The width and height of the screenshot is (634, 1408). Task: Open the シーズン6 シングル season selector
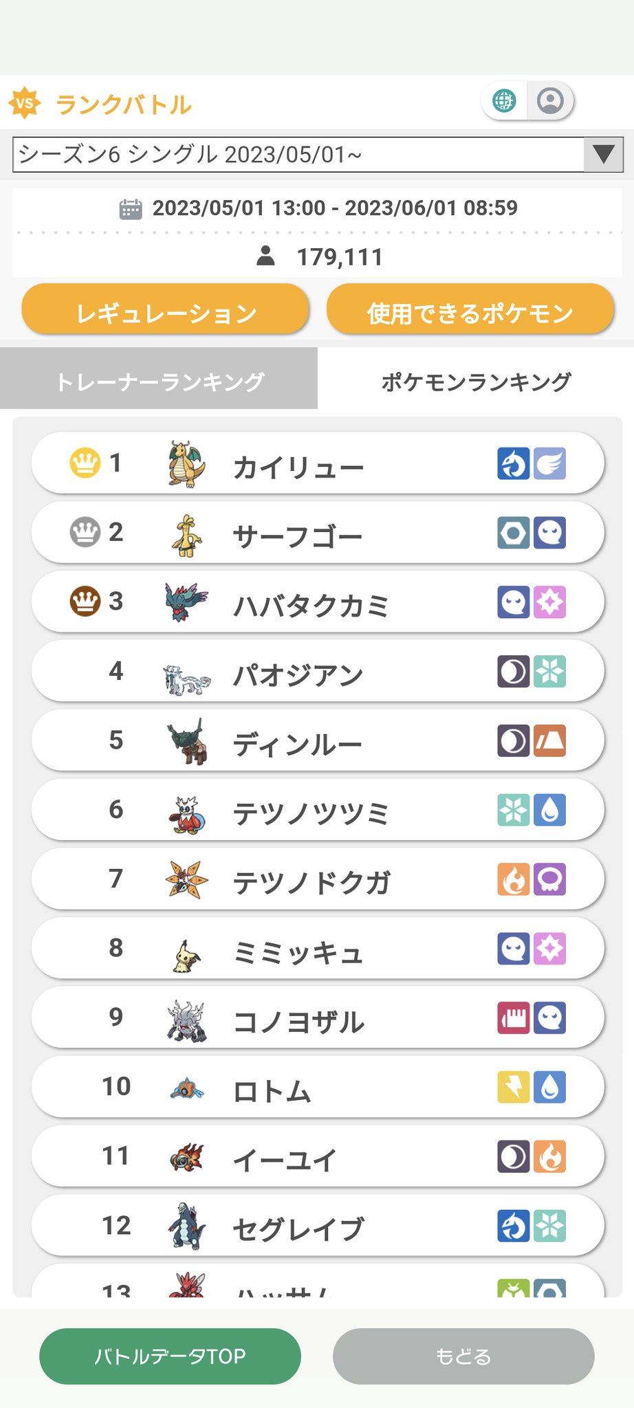pos(318,155)
